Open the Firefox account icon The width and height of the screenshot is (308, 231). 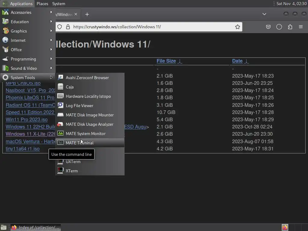279,27
